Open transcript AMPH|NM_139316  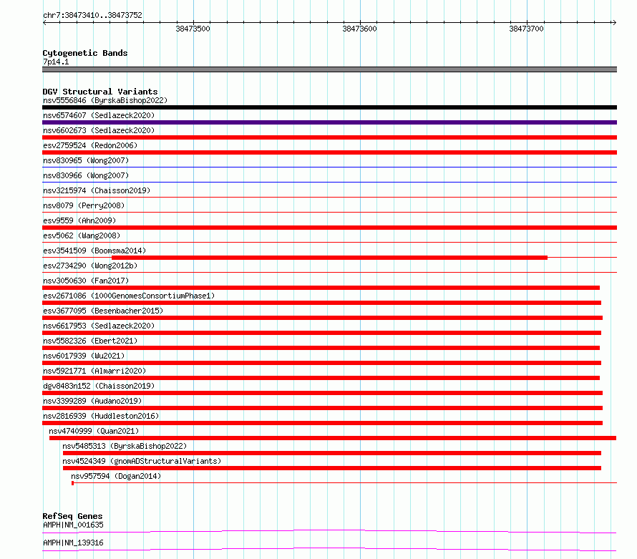coord(73,543)
